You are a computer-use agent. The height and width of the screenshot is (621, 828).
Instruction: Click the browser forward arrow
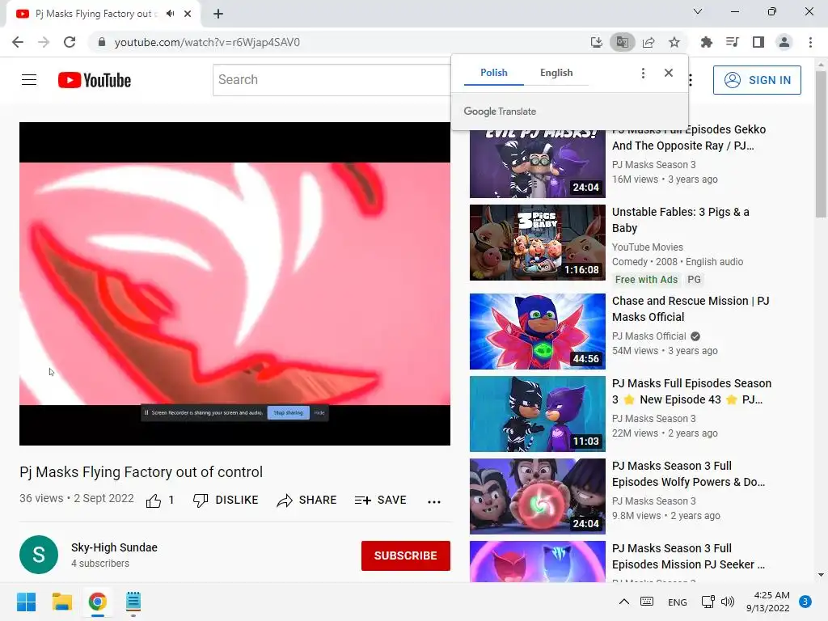coord(44,42)
